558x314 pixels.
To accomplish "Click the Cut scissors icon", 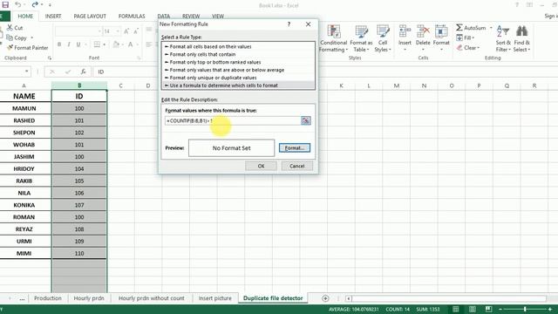I will pyautogui.click(x=10, y=27).
